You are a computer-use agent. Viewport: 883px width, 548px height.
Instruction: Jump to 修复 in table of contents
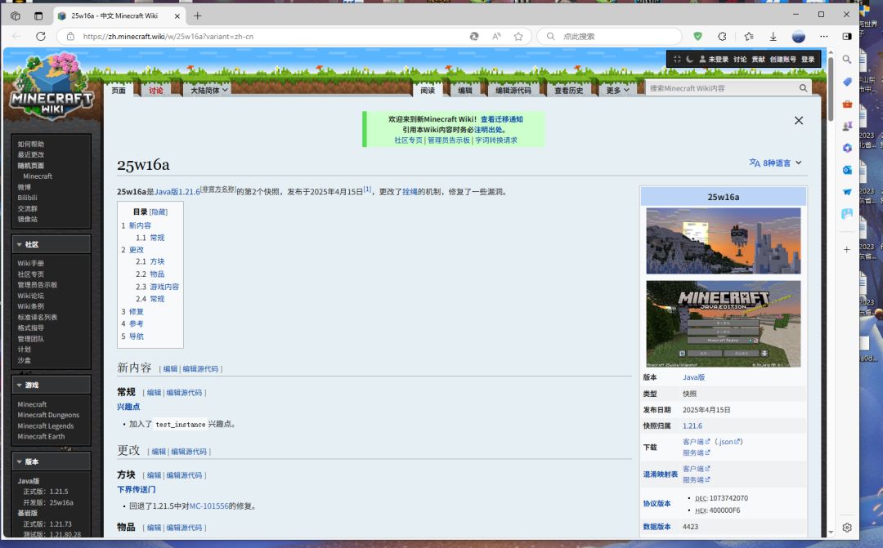(137, 311)
